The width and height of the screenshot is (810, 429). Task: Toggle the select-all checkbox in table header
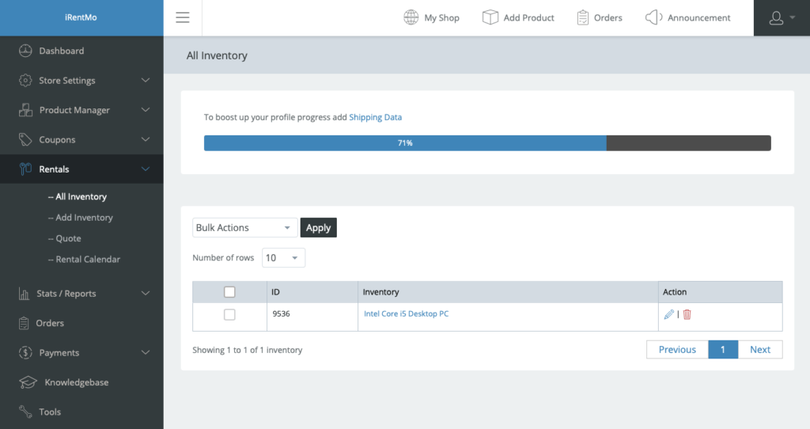pyautogui.click(x=229, y=292)
